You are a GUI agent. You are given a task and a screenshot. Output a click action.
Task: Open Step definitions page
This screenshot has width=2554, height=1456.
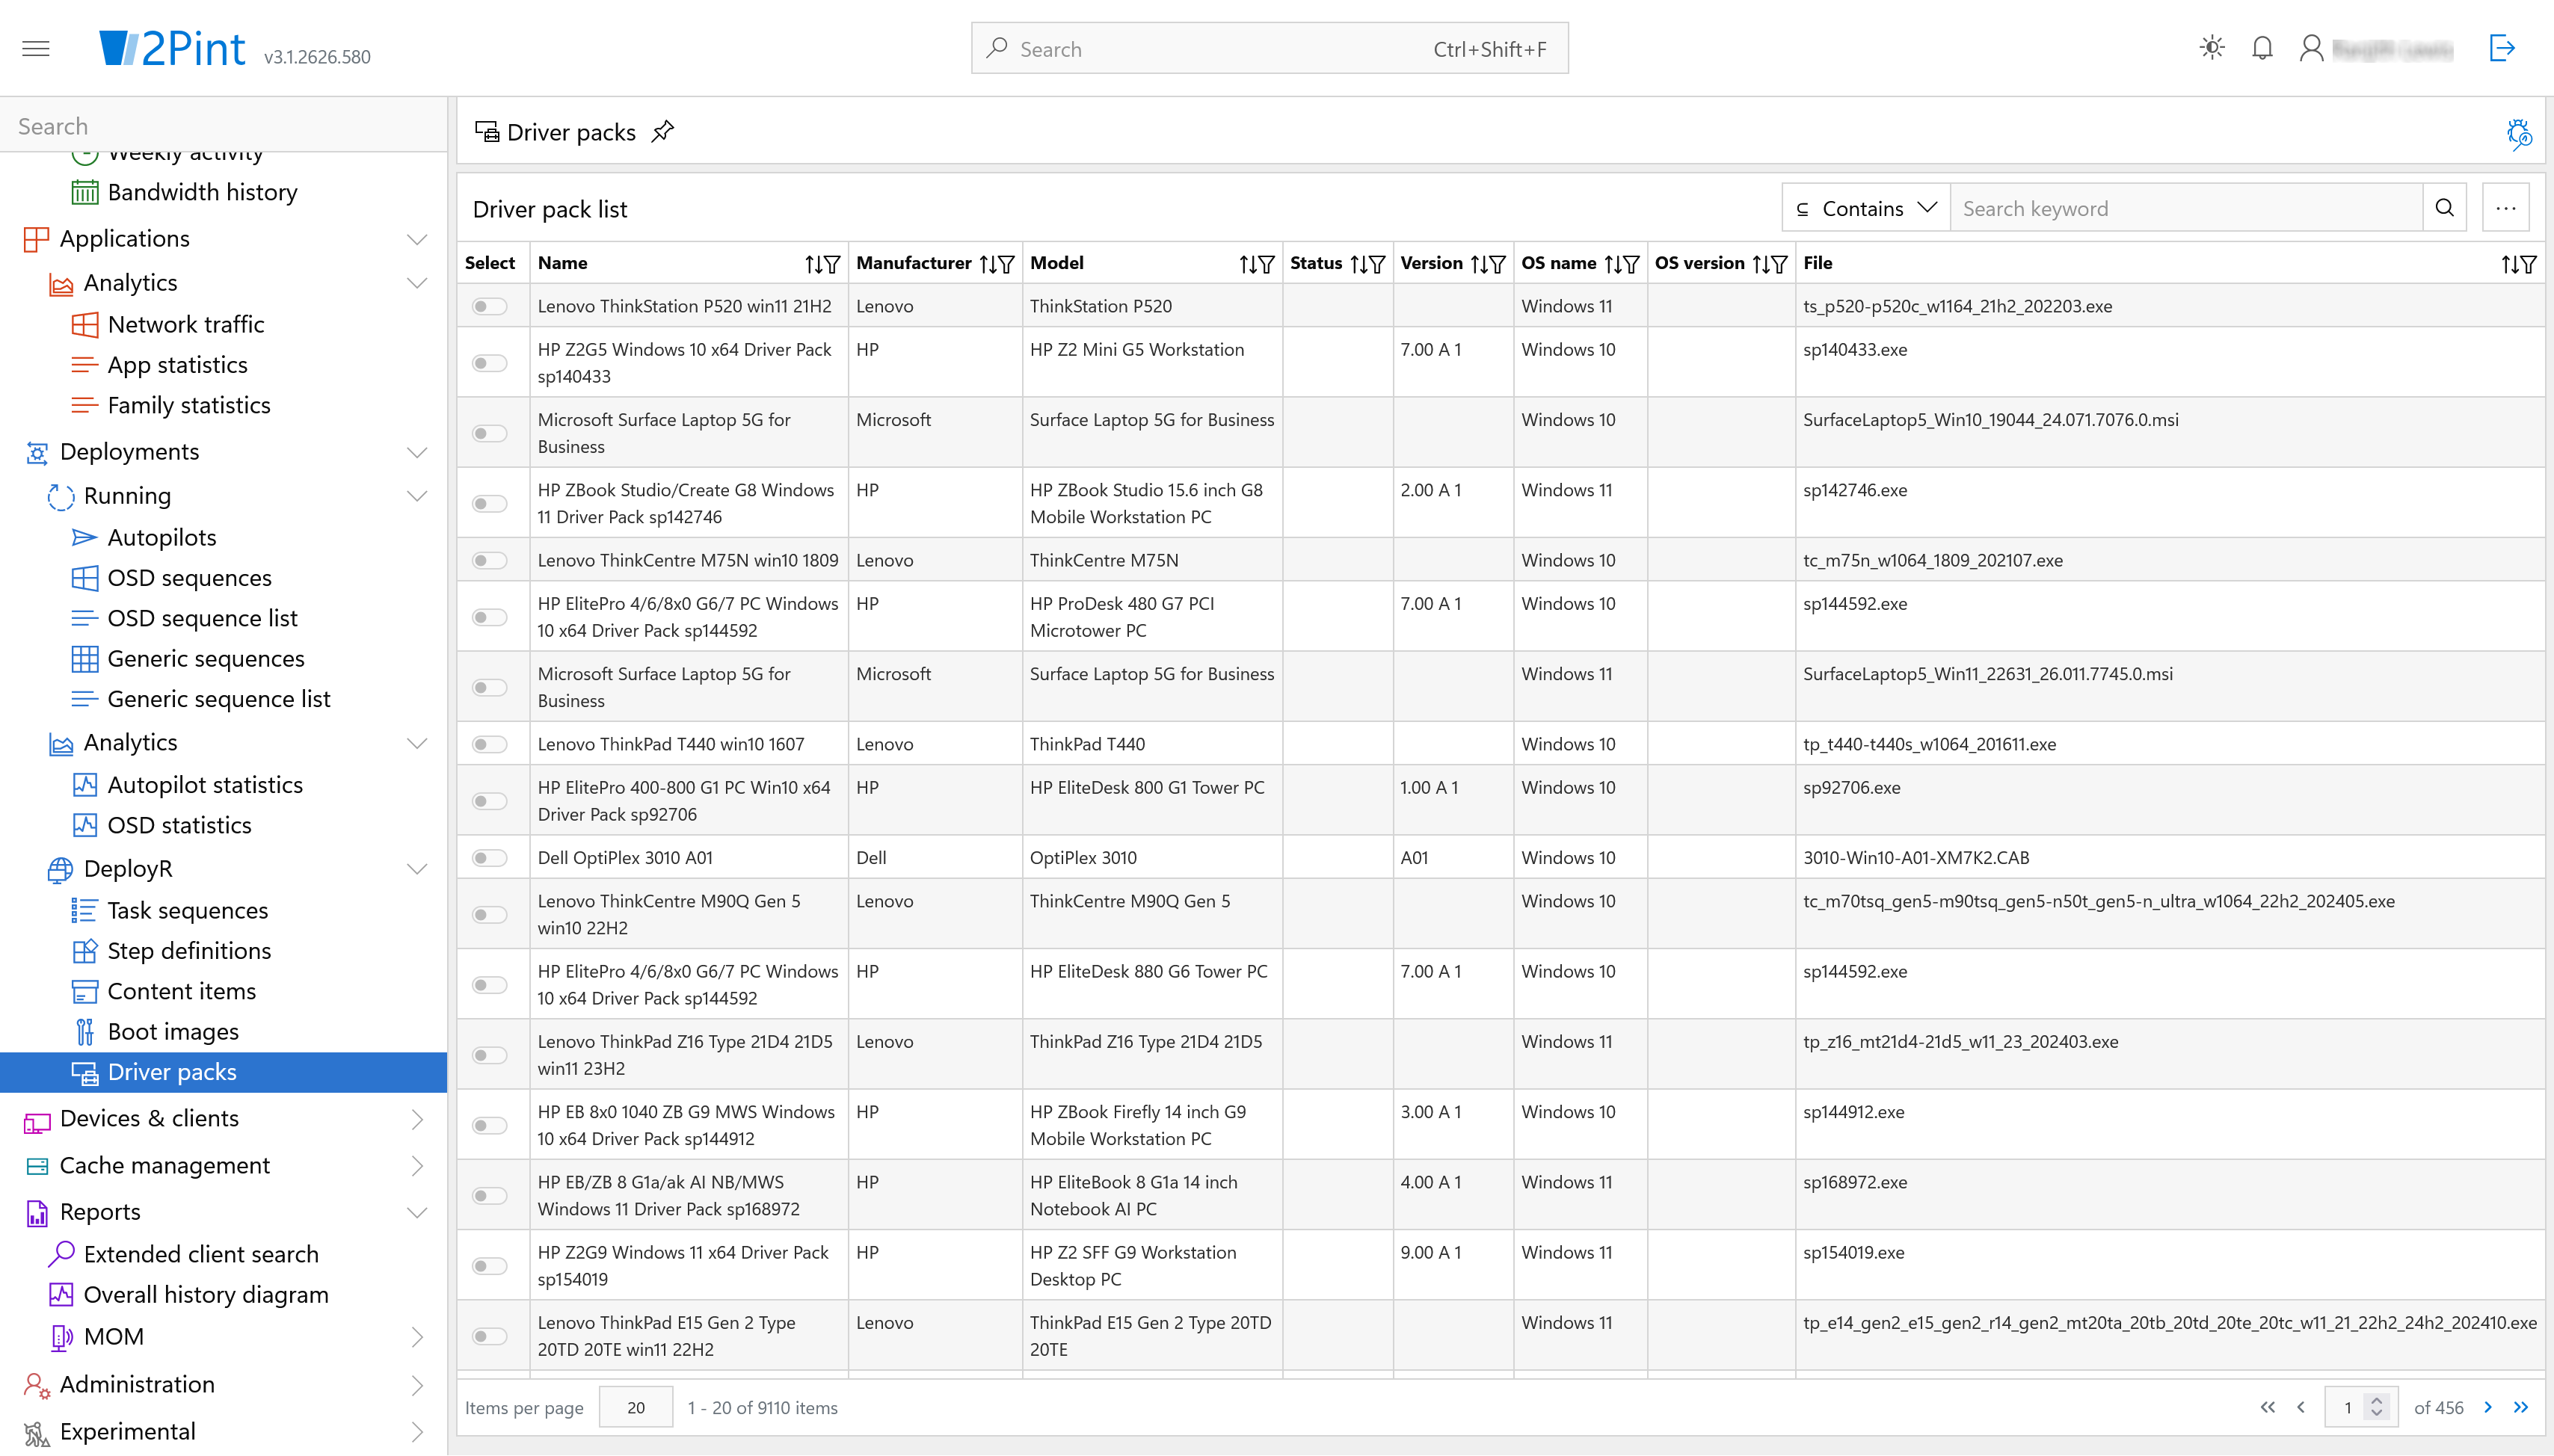coord(189,950)
